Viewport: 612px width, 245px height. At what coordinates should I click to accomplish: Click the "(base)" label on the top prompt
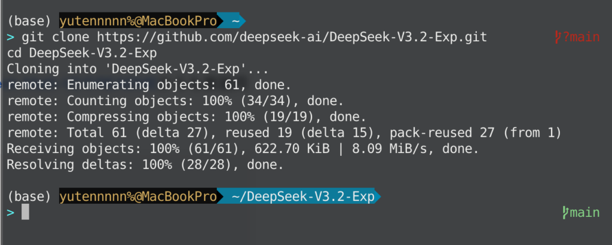29,22
